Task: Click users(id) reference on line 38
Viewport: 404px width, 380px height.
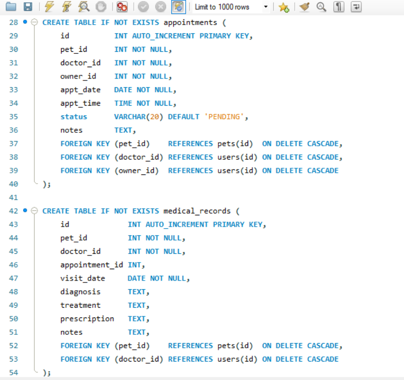Action: (x=237, y=157)
